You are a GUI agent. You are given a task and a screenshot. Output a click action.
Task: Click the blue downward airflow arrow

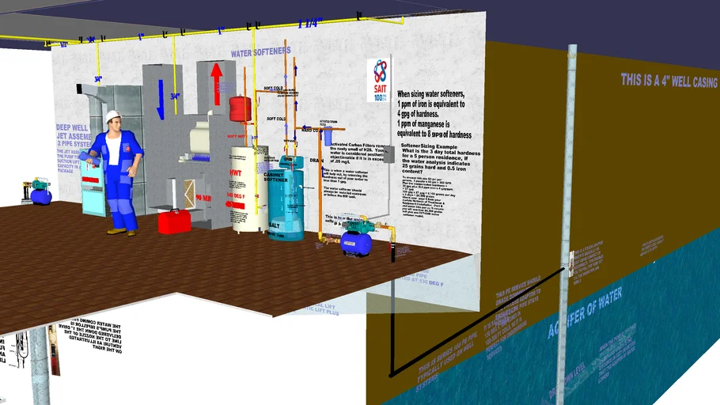[160, 99]
